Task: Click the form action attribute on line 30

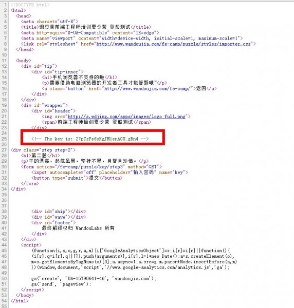Action: (81, 167)
